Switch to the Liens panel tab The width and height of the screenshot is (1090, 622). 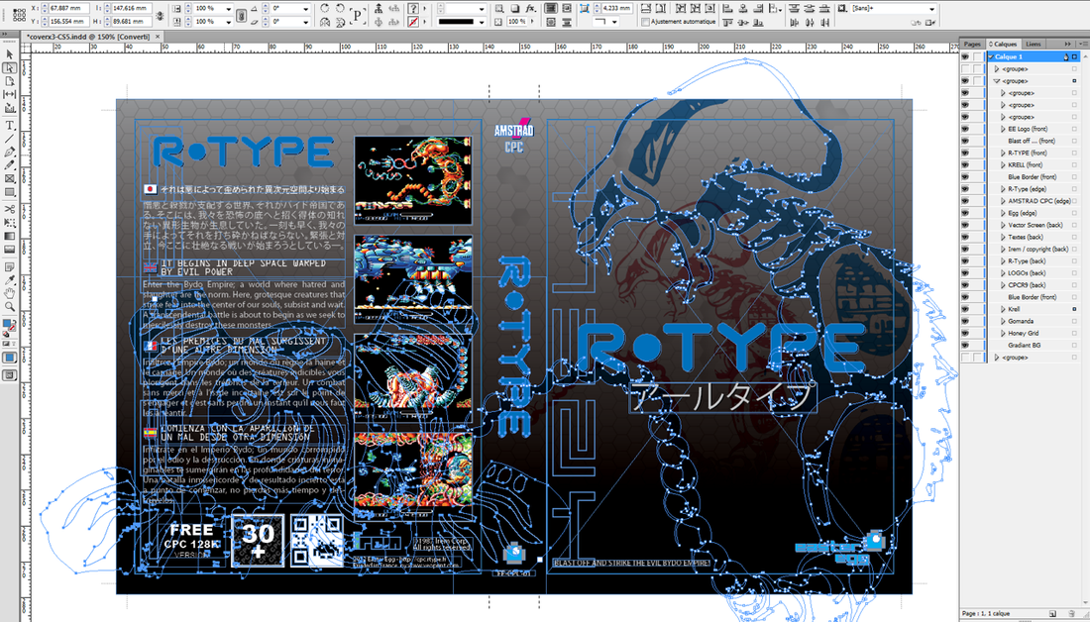click(1034, 44)
